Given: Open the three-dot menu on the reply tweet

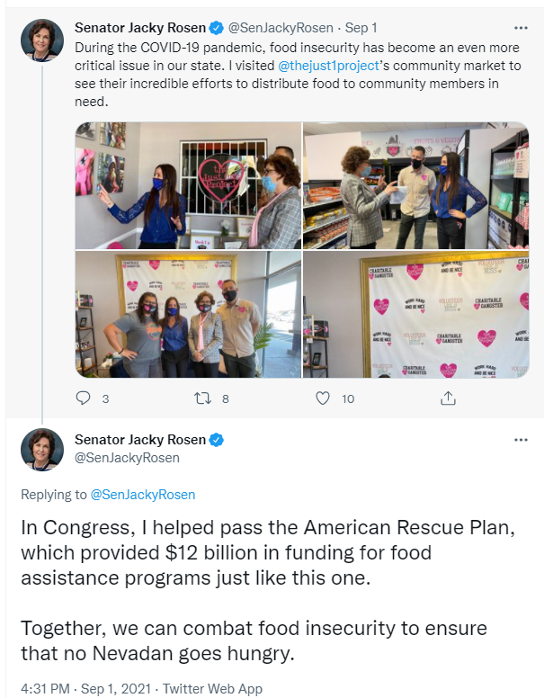Looking at the screenshot, I should click(x=521, y=440).
